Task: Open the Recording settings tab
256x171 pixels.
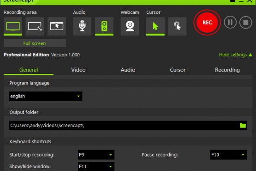Action: 227,70
